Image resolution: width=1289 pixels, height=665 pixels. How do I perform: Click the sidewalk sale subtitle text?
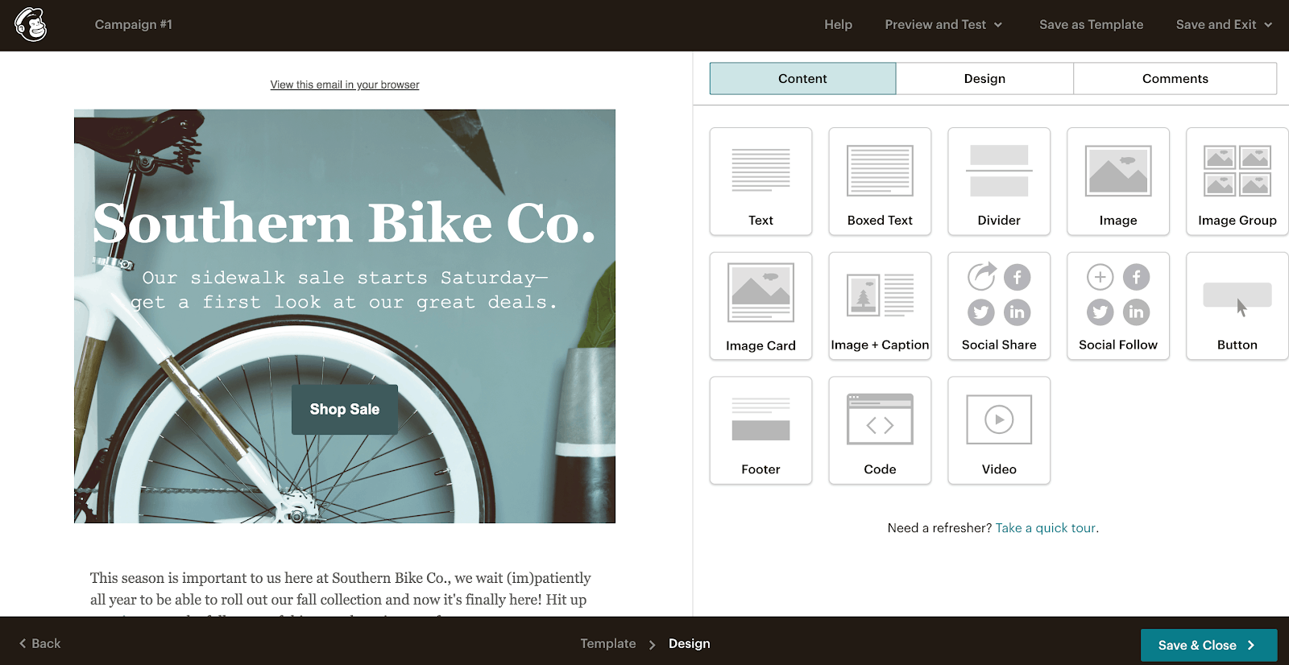(x=345, y=290)
